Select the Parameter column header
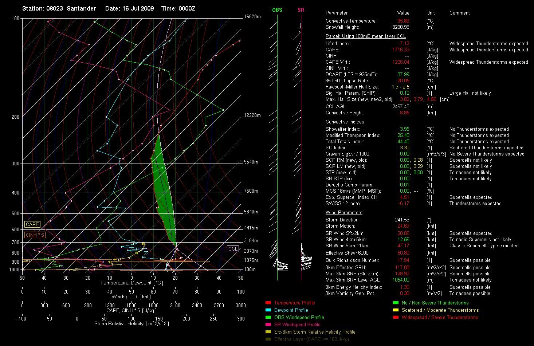This screenshot has width=534, height=346. [x=337, y=13]
